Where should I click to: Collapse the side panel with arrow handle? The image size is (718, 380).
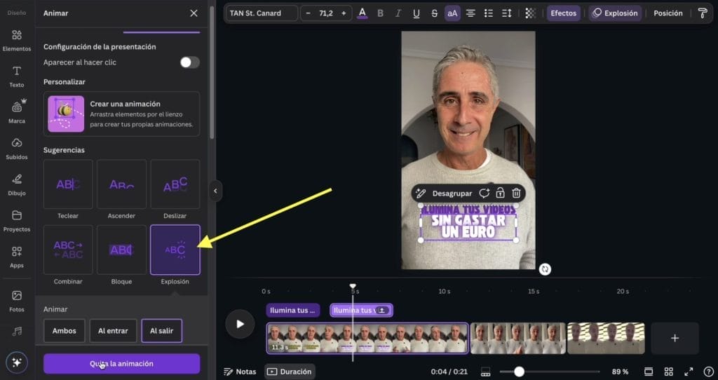tap(215, 191)
